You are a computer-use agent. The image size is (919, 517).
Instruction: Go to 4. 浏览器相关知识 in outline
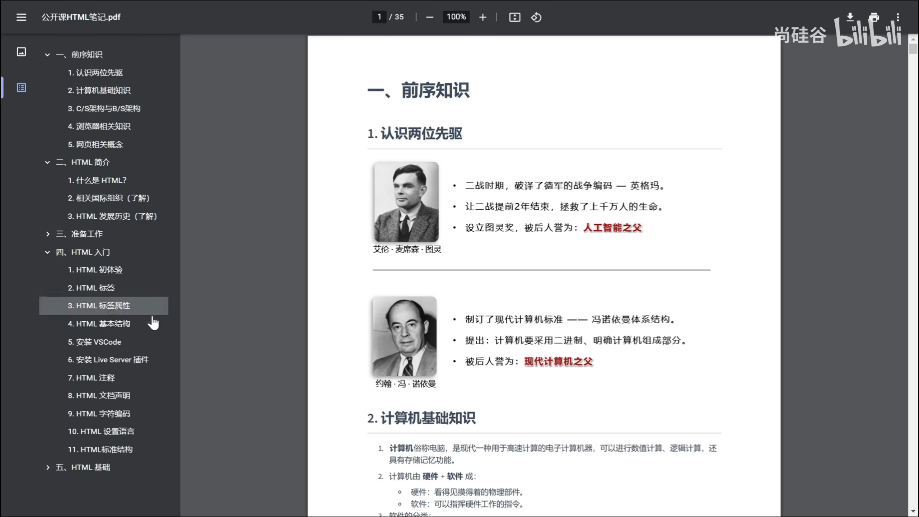click(x=99, y=126)
